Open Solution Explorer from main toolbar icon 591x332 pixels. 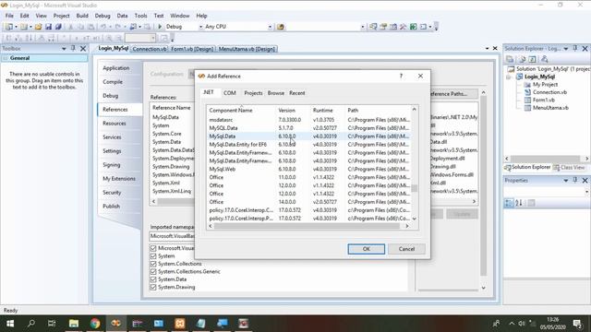tap(373, 27)
